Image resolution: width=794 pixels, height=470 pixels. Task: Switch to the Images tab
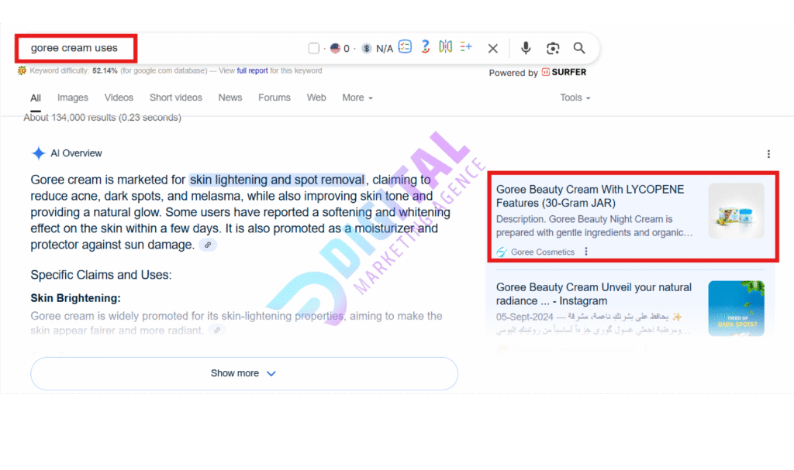tap(73, 98)
